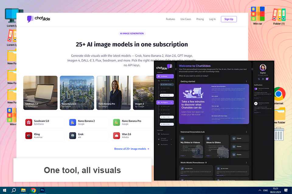Open File Explorer from taskbar
The height and width of the screenshot is (194, 292).
pyautogui.click(x=23, y=190)
